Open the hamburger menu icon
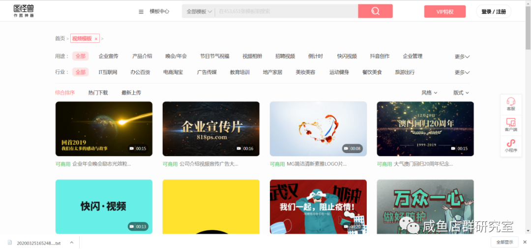 click(141, 11)
